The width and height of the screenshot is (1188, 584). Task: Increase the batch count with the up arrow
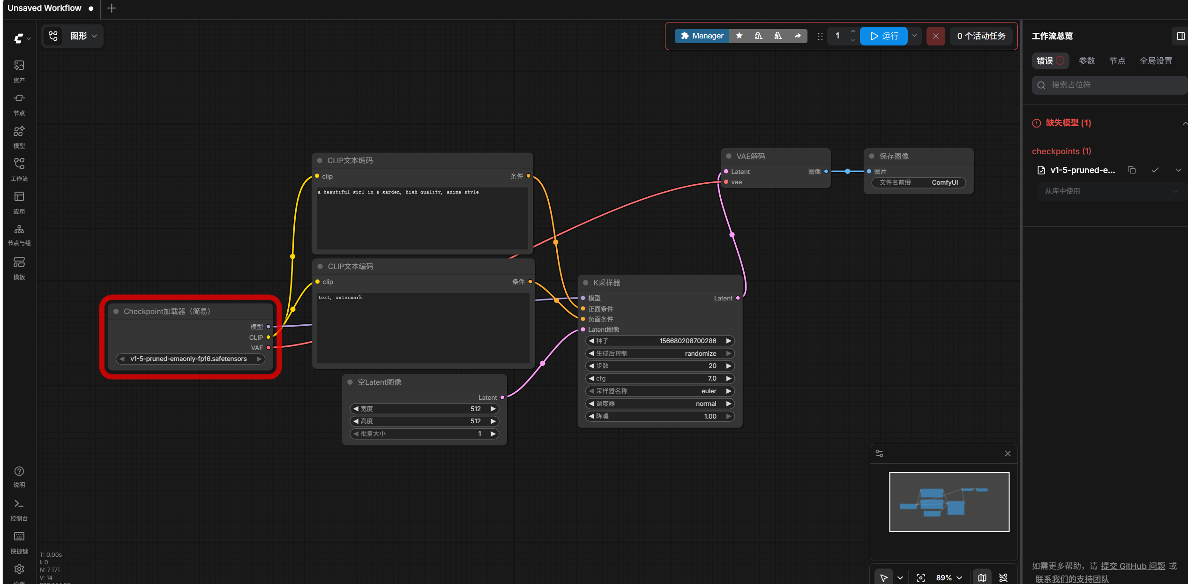[x=853, y=31]
